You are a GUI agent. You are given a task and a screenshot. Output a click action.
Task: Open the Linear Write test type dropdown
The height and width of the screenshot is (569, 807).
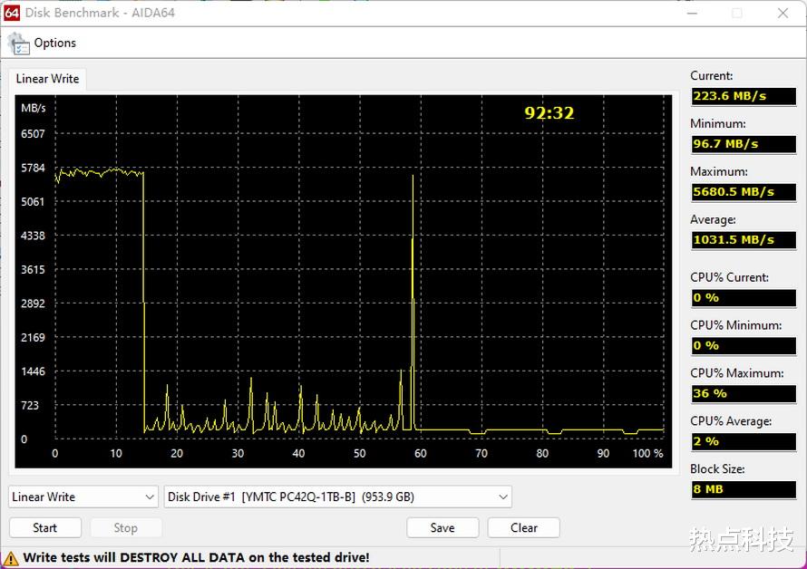83,497
